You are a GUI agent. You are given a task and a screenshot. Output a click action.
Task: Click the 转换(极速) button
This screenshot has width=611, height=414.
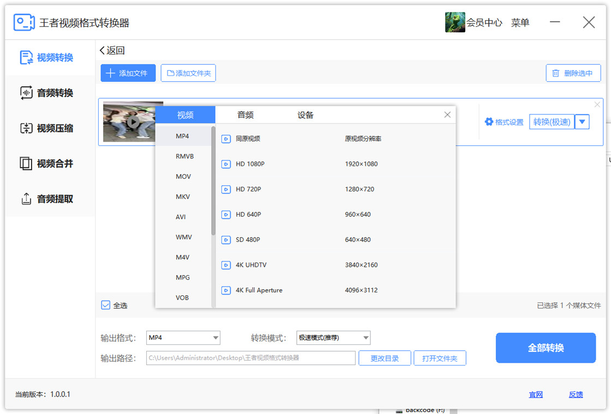tap(552, 122)
